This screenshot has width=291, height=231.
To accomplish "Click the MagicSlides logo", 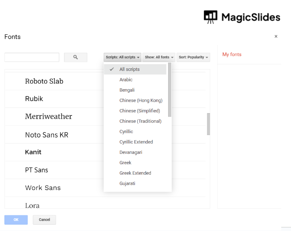I will tap(242, 17).
